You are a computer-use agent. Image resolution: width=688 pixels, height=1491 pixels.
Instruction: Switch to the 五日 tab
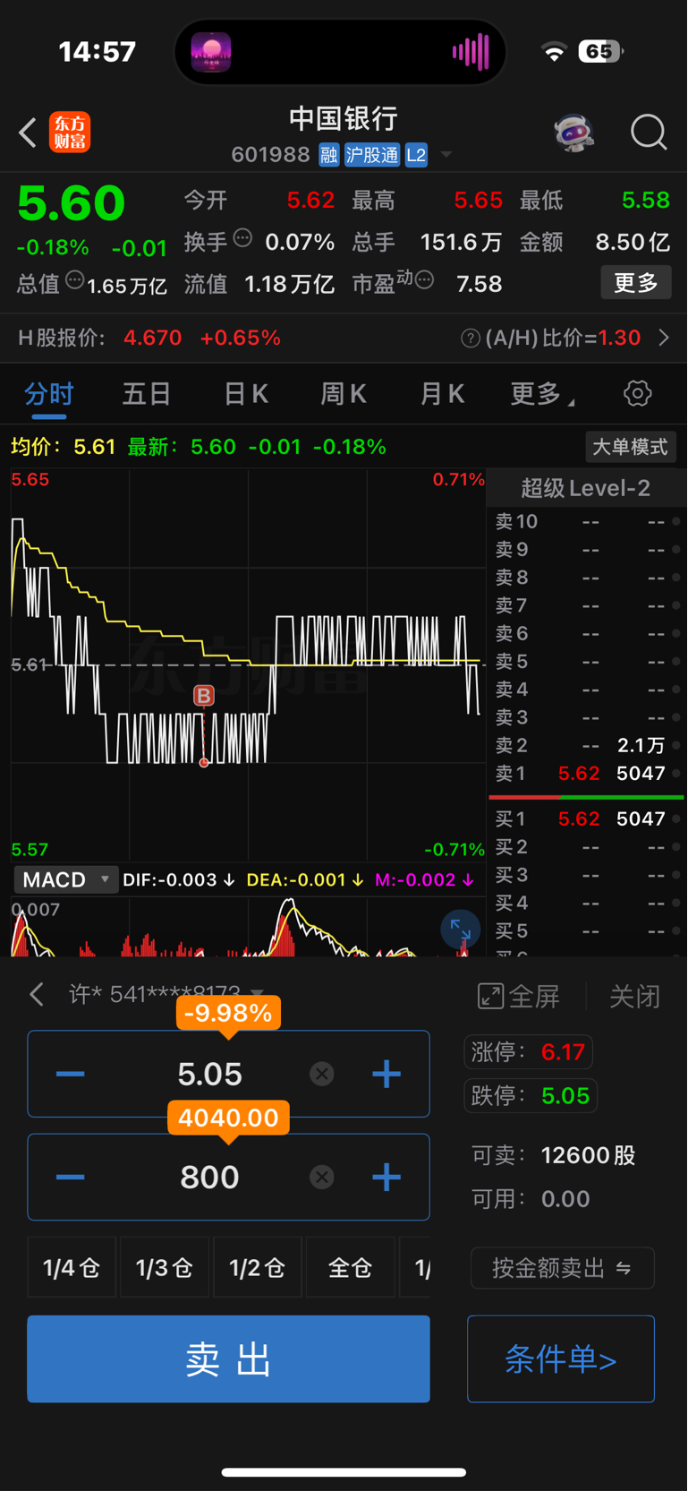click(x=147, y=394)
